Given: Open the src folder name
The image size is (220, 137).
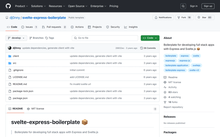Looking at the screenshot, I should (15, 63).
